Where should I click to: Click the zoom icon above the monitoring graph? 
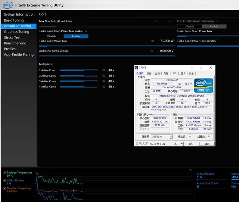[x=190, y=170]
